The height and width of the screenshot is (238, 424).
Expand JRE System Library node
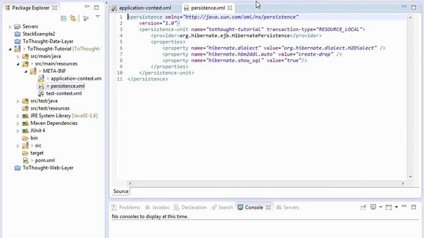[x=18, y=116]
